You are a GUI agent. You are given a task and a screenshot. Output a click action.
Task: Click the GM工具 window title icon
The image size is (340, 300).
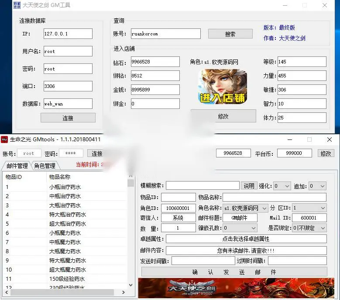coord(17,5)
